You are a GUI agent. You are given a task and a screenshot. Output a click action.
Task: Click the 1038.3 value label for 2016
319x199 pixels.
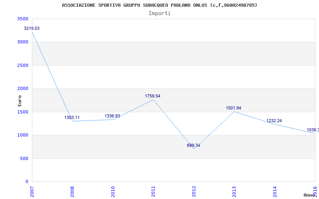(313, 130)
